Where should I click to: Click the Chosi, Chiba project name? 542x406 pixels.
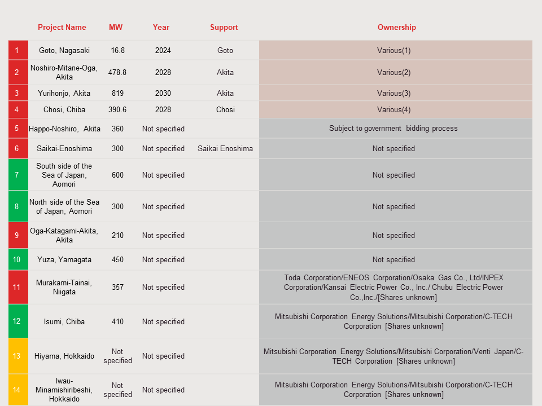64,109
